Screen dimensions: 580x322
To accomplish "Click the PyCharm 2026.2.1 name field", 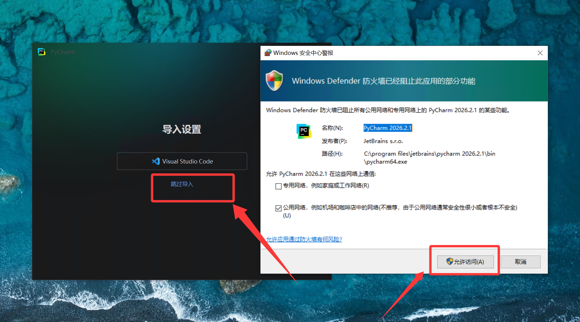I will [388, 128].
